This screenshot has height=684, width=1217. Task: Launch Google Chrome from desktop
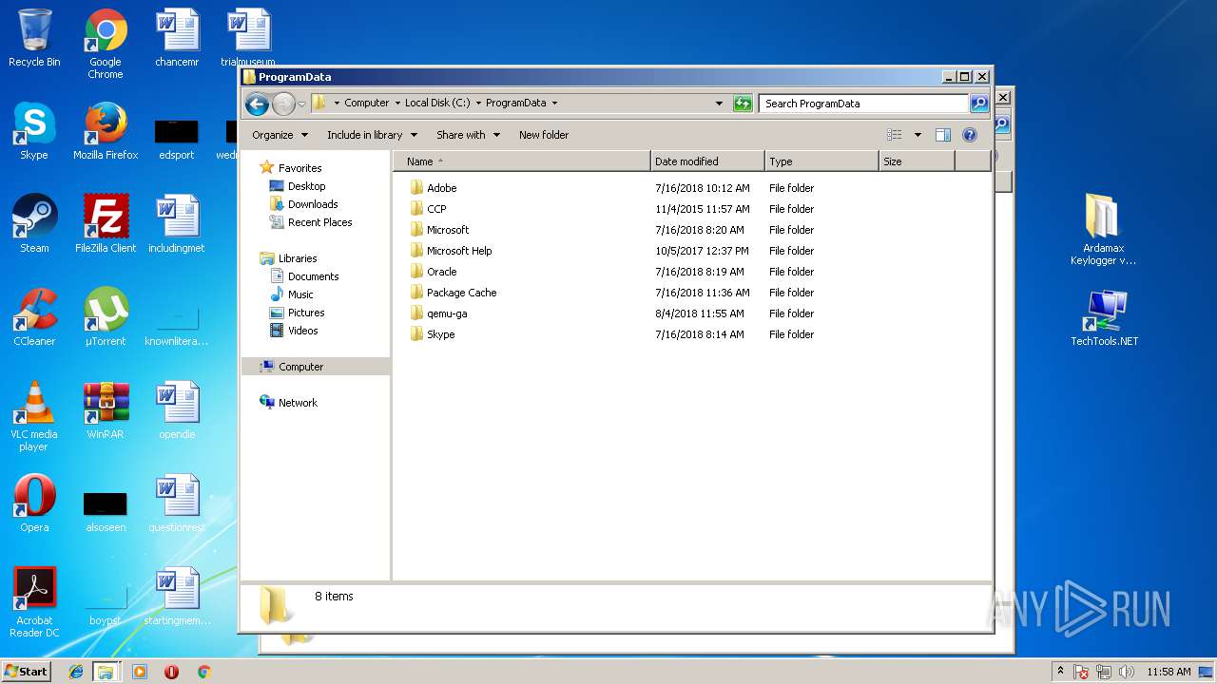pos(106,44)
